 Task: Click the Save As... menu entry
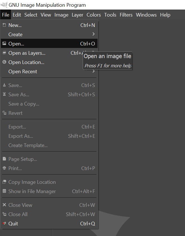pos(49,94)
